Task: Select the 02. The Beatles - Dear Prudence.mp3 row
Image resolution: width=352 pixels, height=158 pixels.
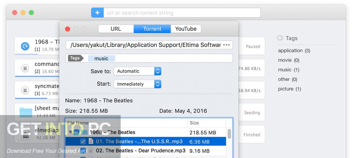Action: tap(146, 150)
